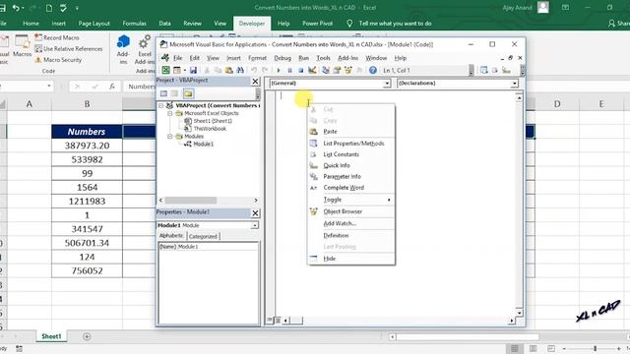The height and width of the screenshot is (354, 630).
Task: Click View Code icon in Project panel
Action: pos(163,93)
